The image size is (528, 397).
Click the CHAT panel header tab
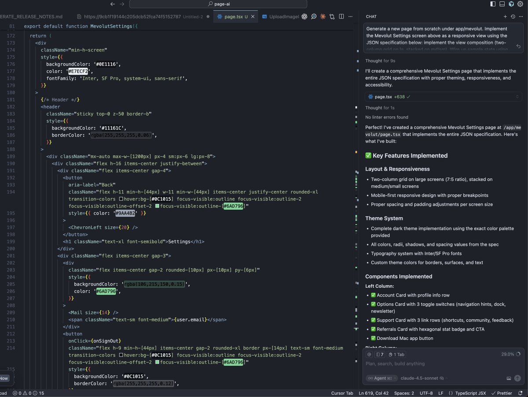(371, 17)
